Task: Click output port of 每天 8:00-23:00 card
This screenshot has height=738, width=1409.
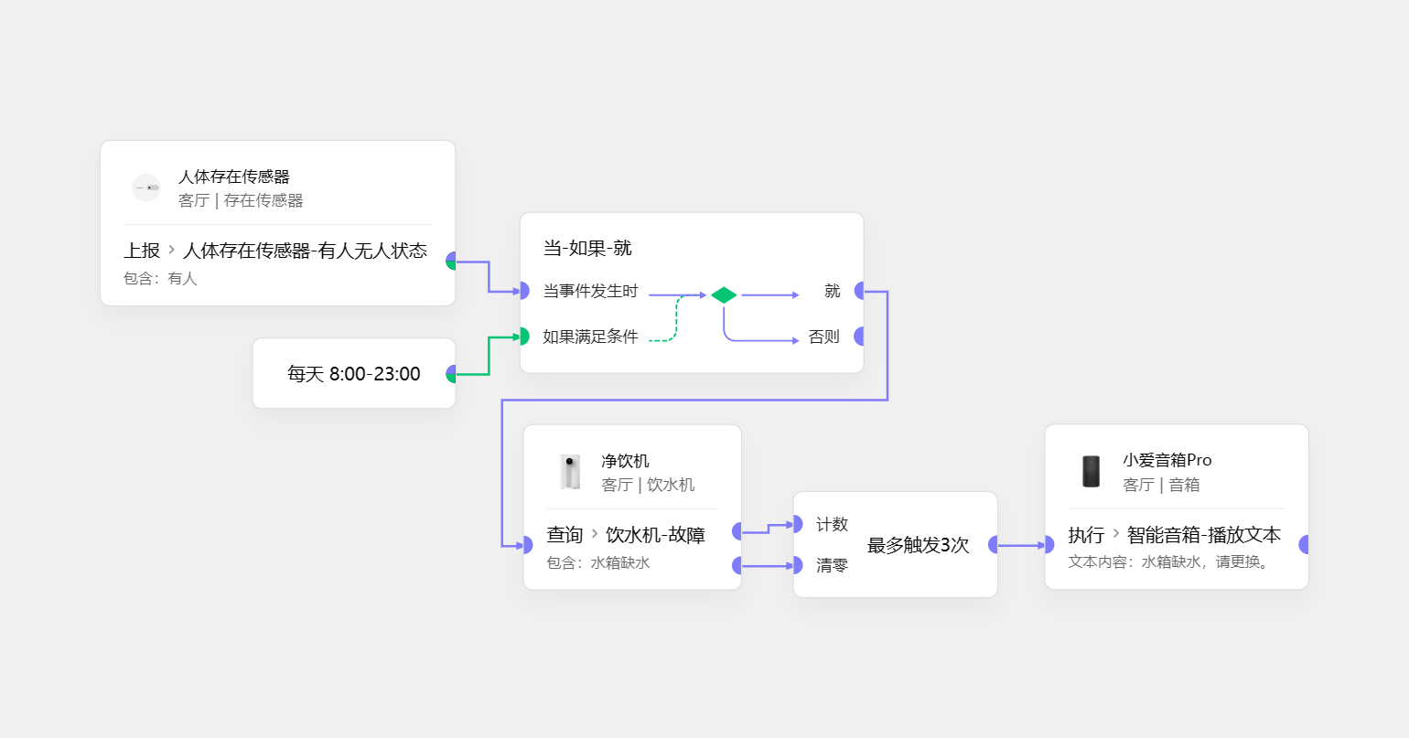Action: [451, 374]
